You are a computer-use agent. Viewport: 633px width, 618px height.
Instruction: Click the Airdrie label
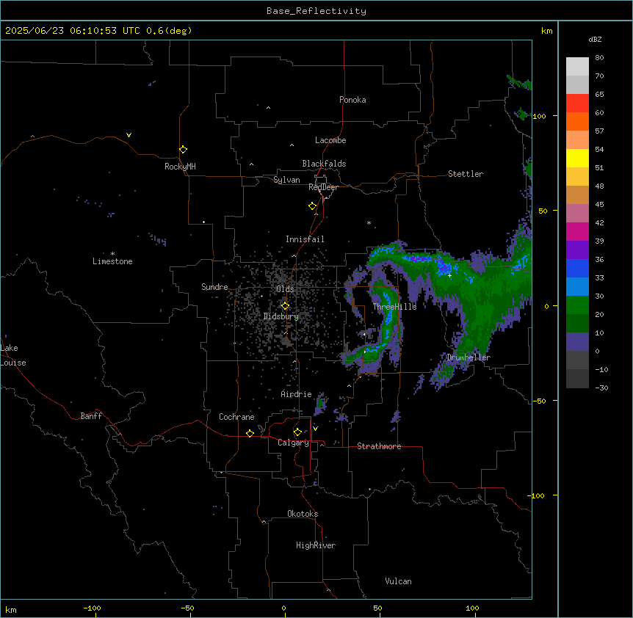click(296, 394)
